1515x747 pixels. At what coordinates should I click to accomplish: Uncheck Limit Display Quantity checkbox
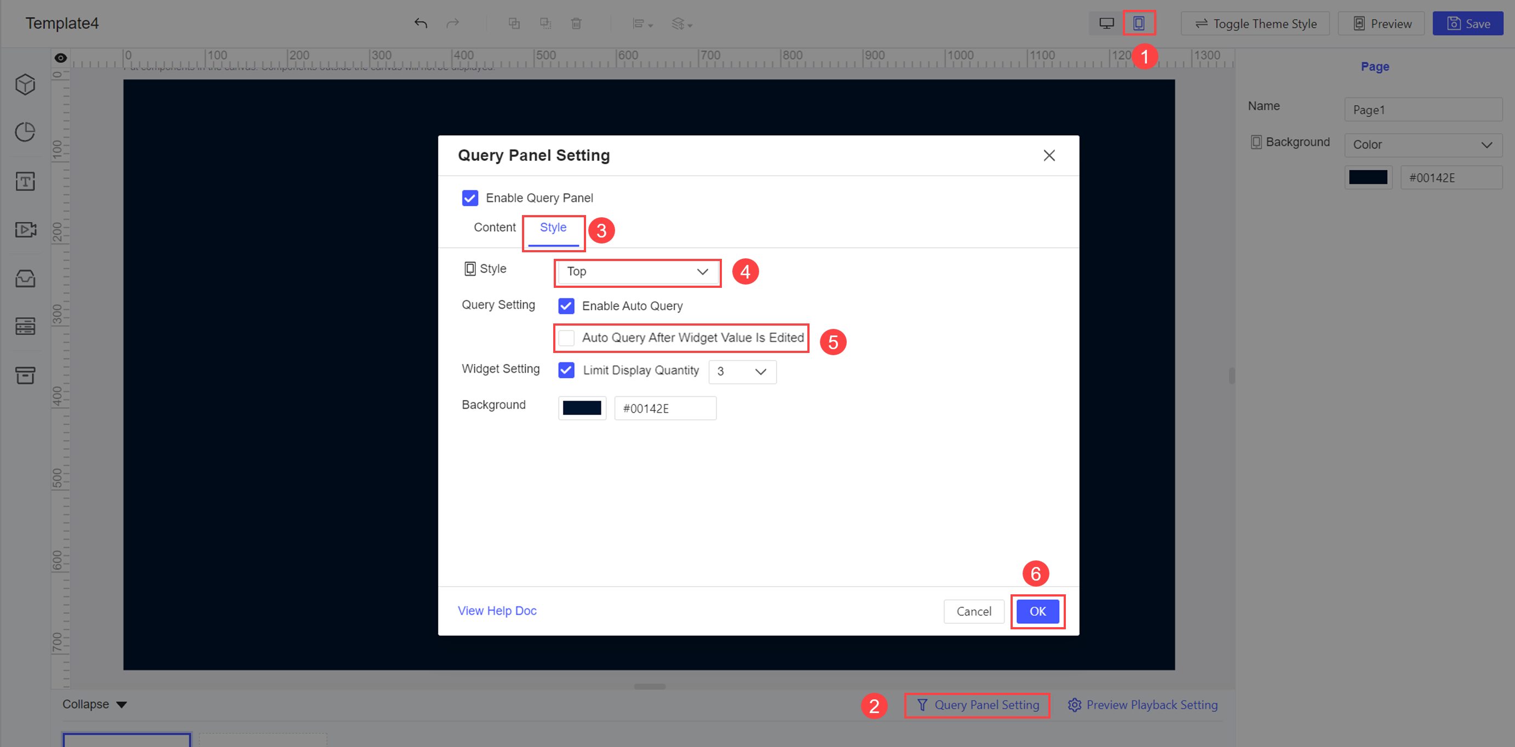(566, 370)
